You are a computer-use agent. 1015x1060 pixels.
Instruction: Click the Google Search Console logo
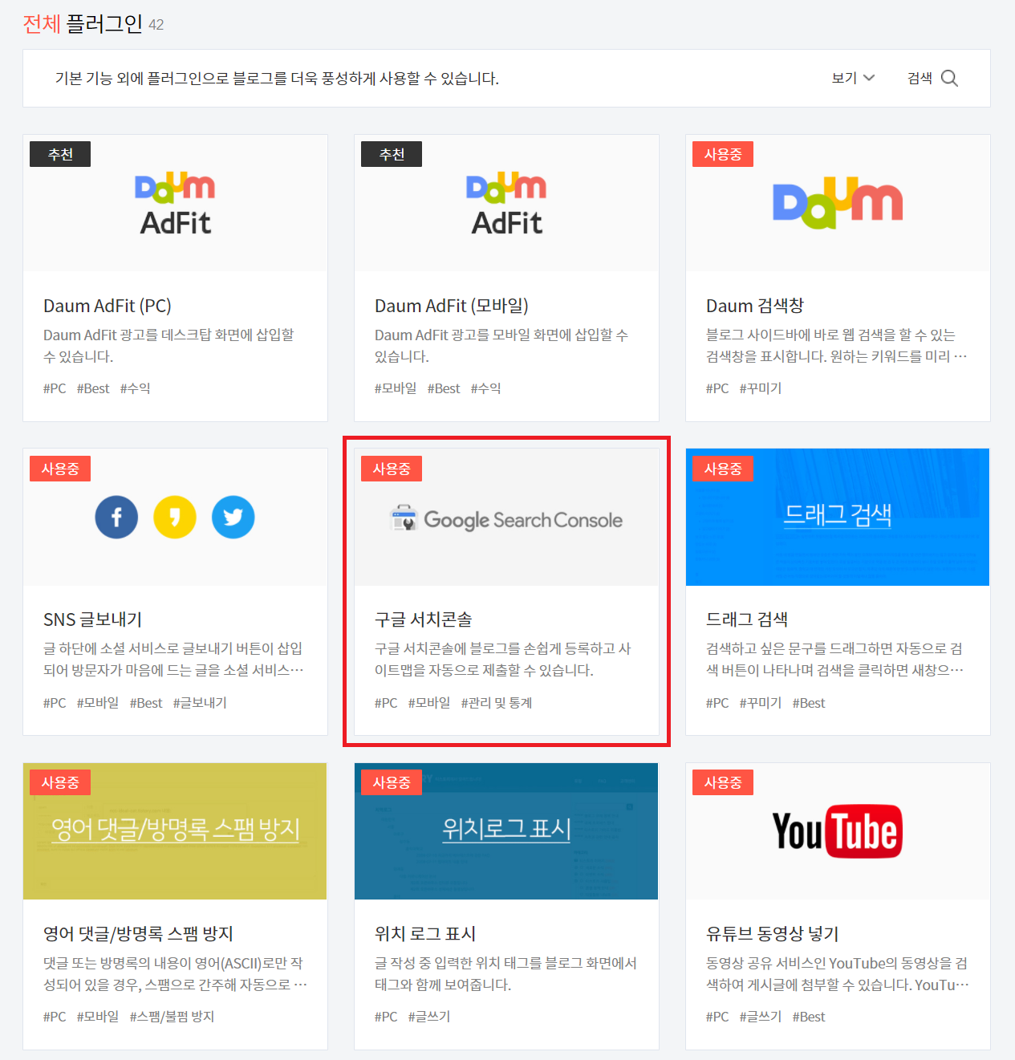(x=506, y=519)
